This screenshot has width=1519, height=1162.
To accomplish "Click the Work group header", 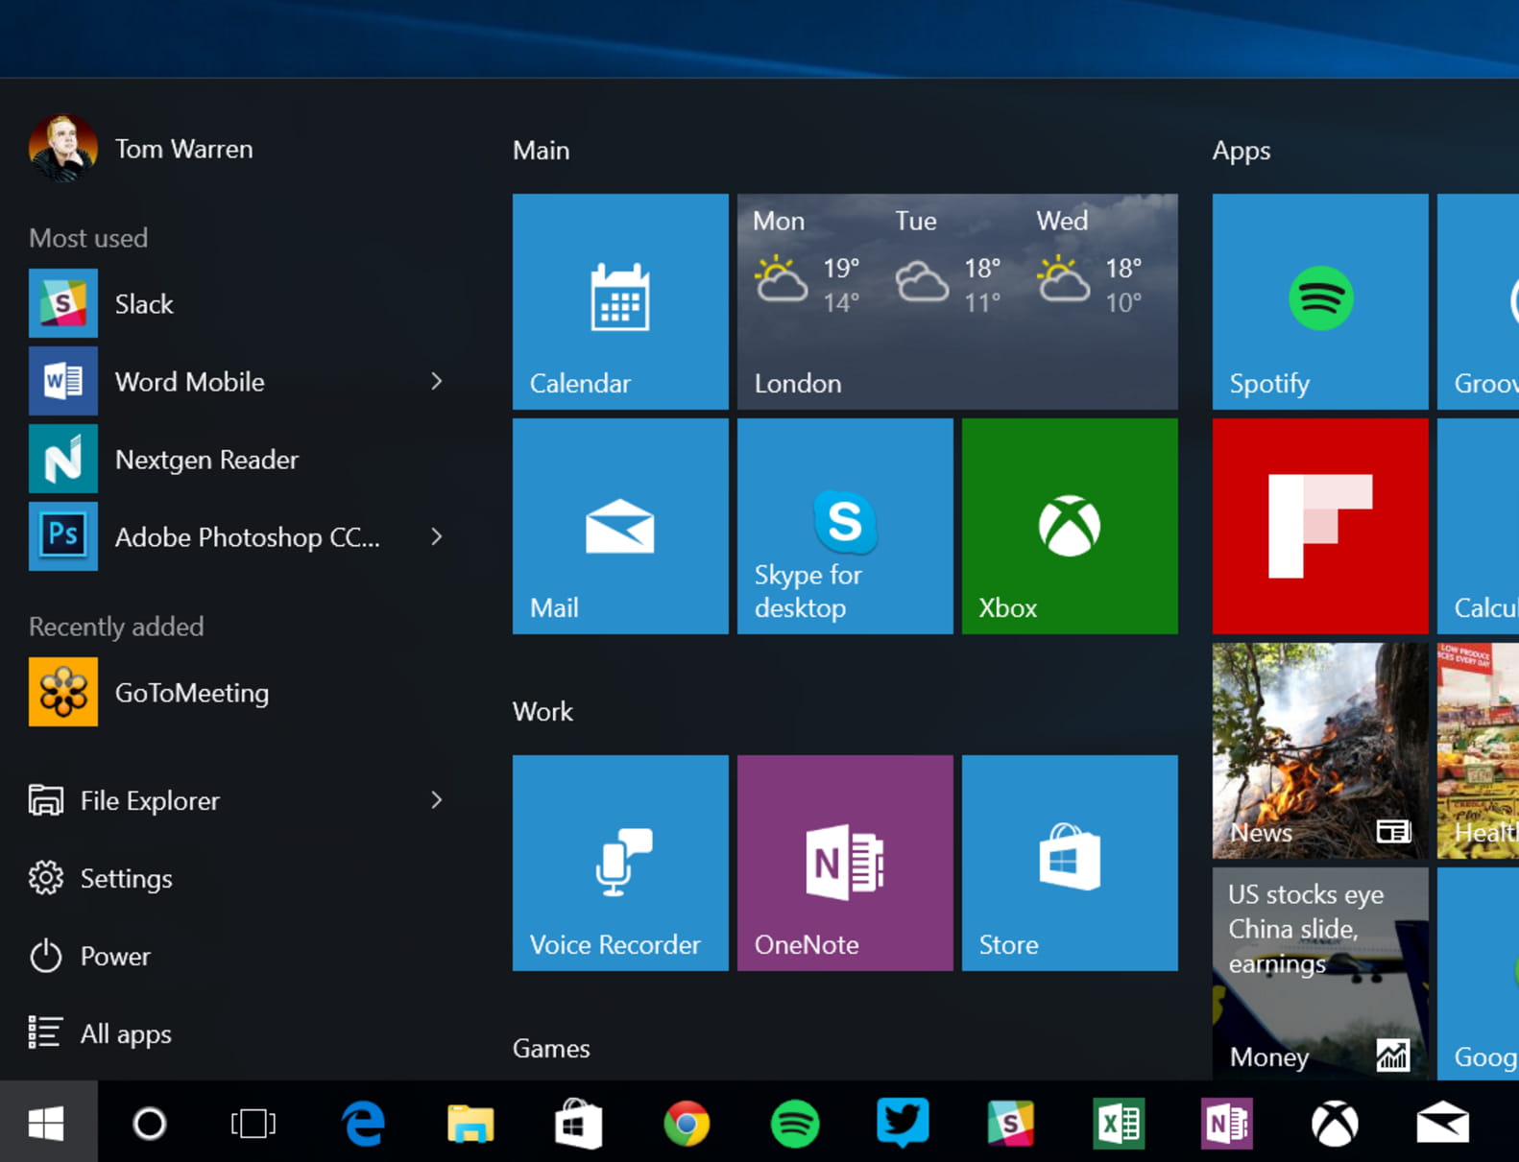I will (542, 712).
